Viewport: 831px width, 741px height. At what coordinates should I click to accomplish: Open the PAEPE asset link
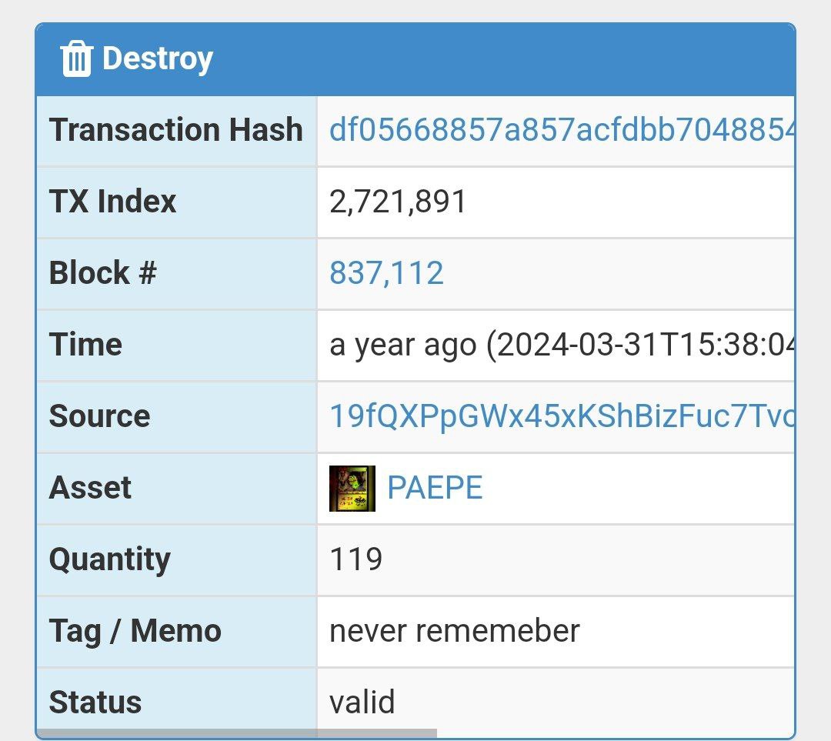click(435, 488)
